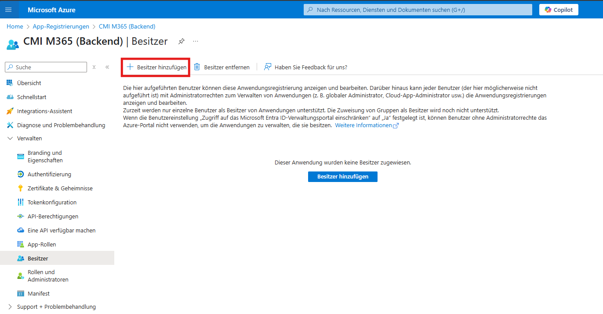Click the Integrations-Assistent rocket icon
The width and height of the screenshot is (603, 314).
10,111
